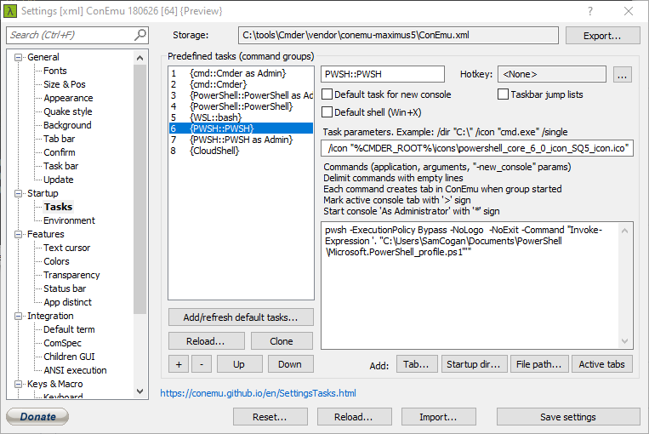
Task: Open the Confirm settings page
Action: 60,152
